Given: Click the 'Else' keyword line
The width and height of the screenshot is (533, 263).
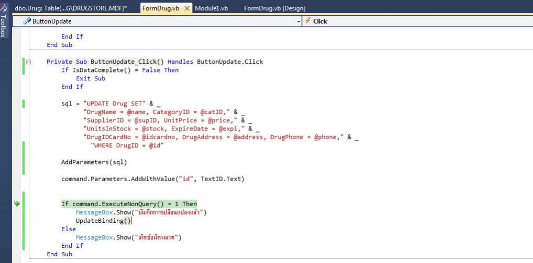Looking at the screenshot, I should tap(69, 229).
